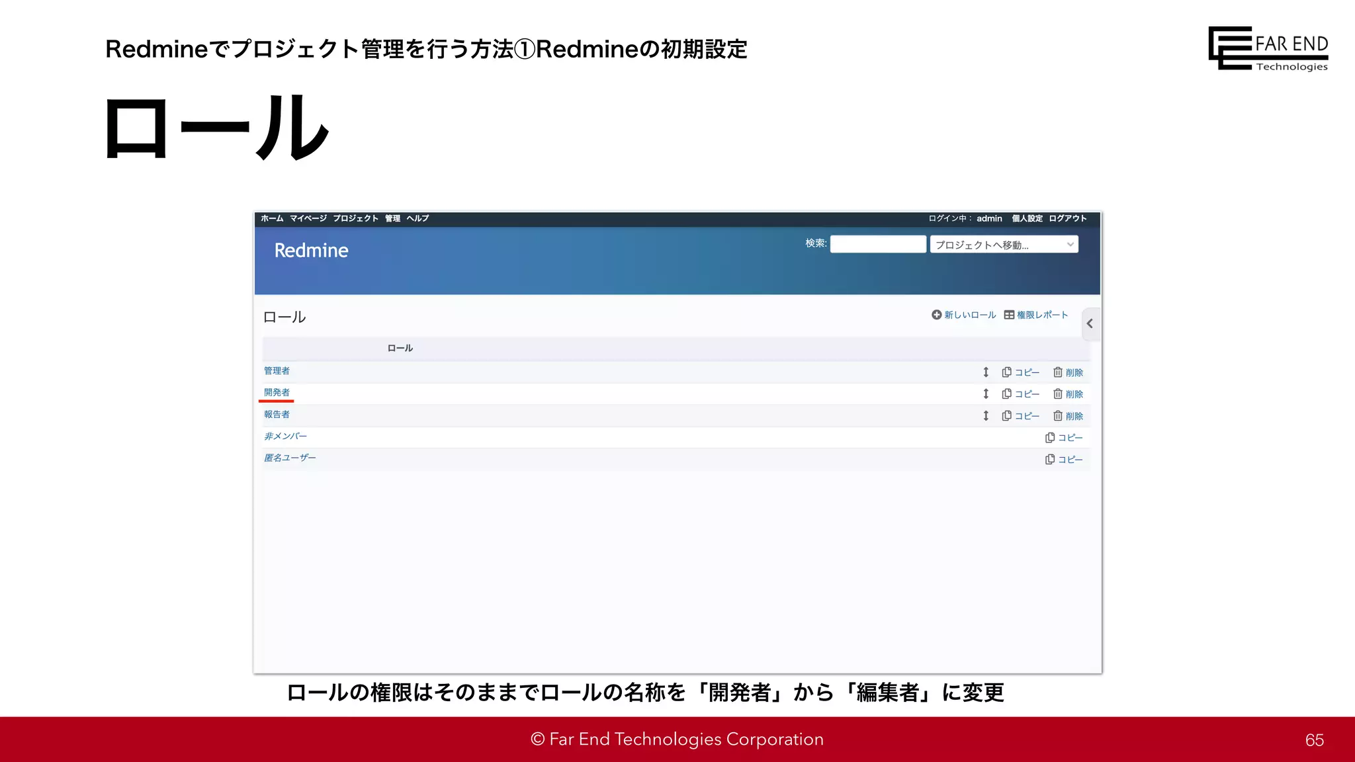Click the copy icon for 開発者
The image size is (1355, 762).
pos(1007,394)
